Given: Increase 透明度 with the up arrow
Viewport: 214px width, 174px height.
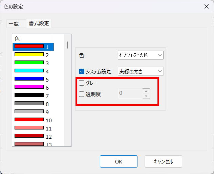Looking at the screenshot, I should [x=146, y=91].
